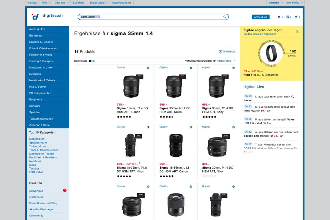Click the 715.– price of Sigma 35mm Canon
The image size is (330, 220).
(121, 105)
